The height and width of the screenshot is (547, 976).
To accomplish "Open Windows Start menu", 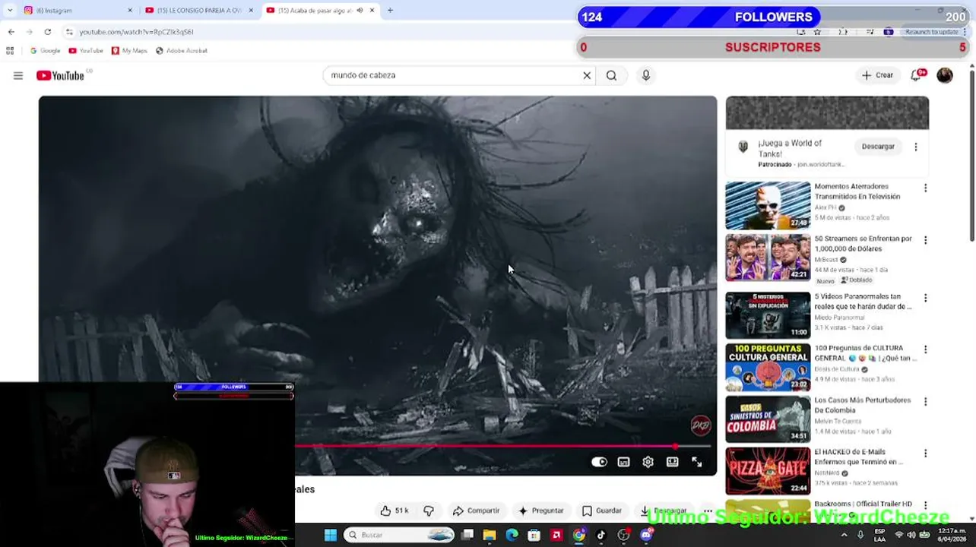I will click(330, 535).
